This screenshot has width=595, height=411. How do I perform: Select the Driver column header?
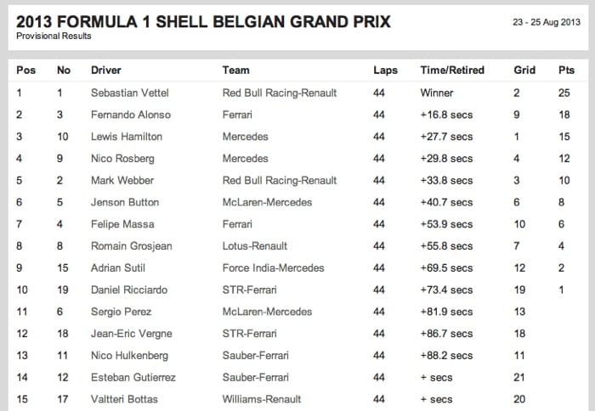[x=106, y=70]
